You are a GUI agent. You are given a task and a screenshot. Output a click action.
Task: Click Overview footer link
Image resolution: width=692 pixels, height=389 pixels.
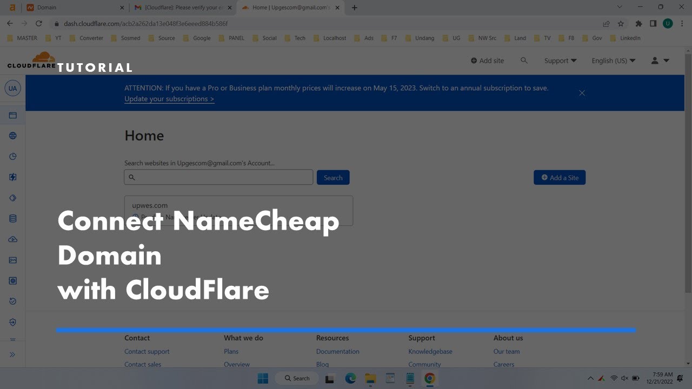[x=237, y=364]
